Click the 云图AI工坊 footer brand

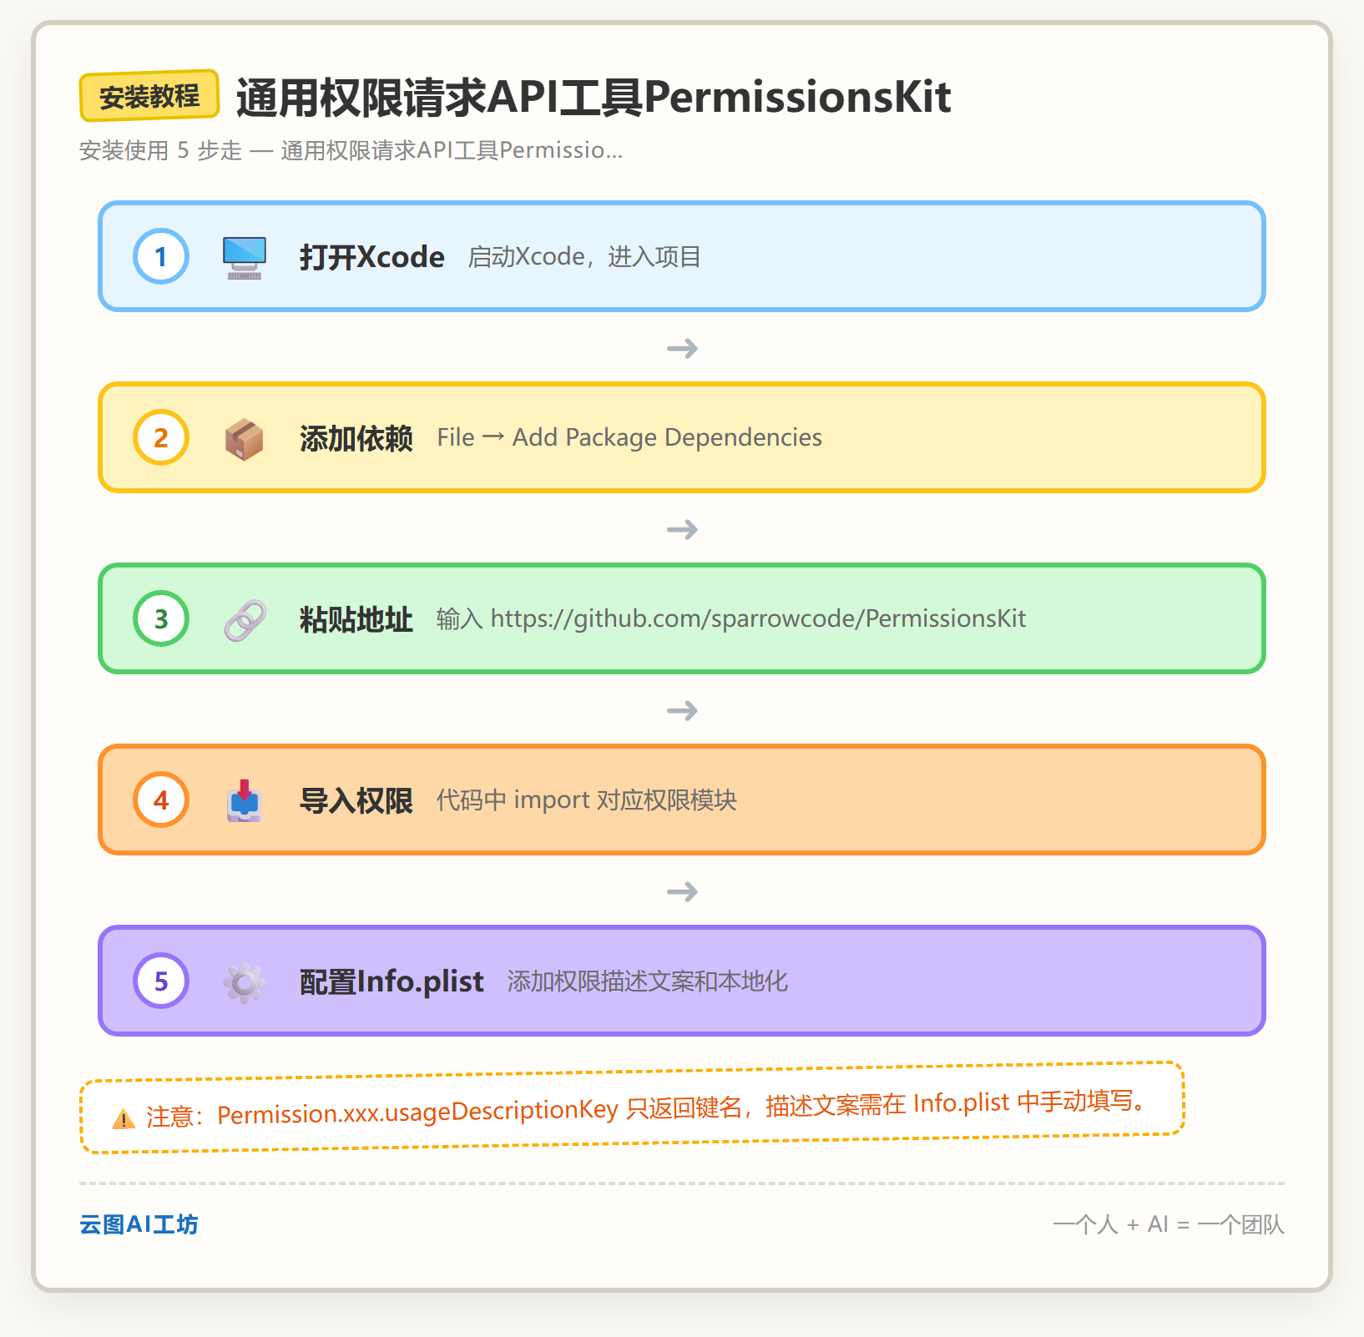[x=139, y=1224]
